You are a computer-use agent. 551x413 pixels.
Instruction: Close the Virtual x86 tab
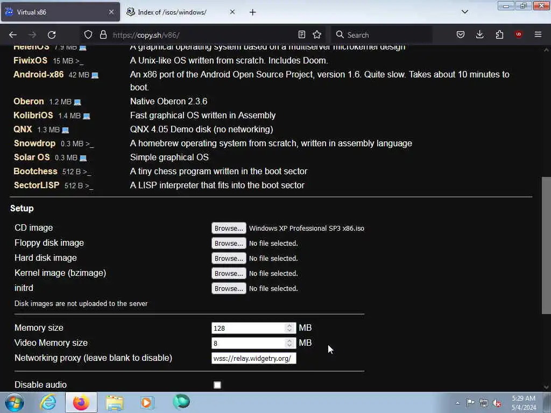click(x=111, y=12)
